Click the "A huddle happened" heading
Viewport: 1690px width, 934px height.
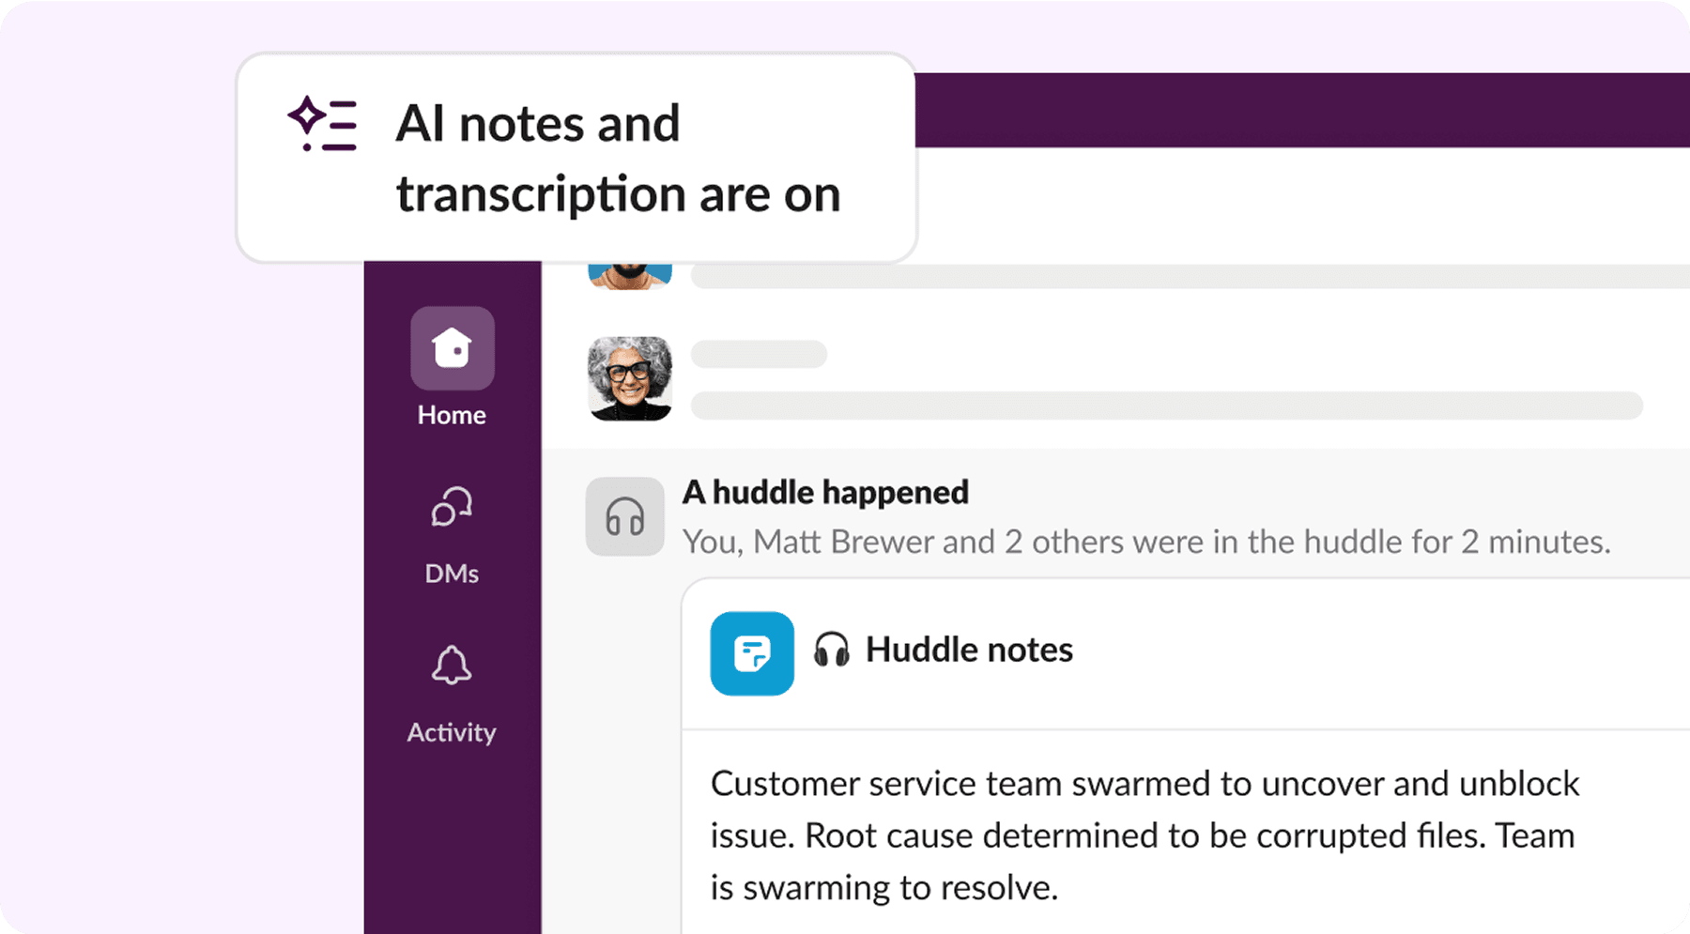tap(825, 492)
